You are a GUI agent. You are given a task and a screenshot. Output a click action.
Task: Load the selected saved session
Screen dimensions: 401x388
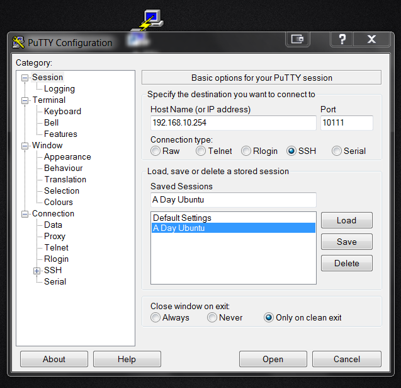coord(346,220)
